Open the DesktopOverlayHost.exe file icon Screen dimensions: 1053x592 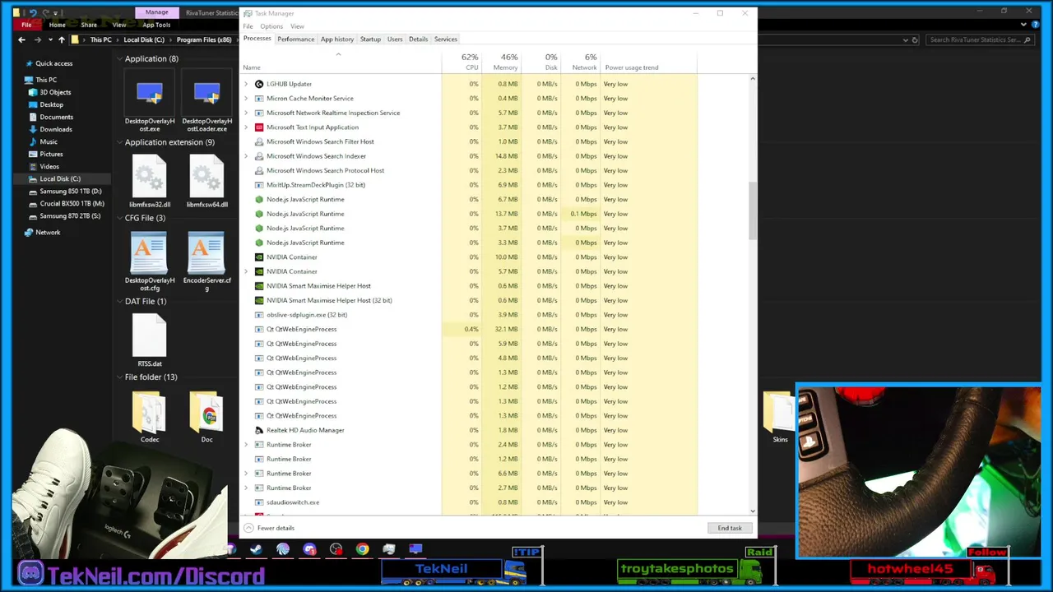(150, 95)
